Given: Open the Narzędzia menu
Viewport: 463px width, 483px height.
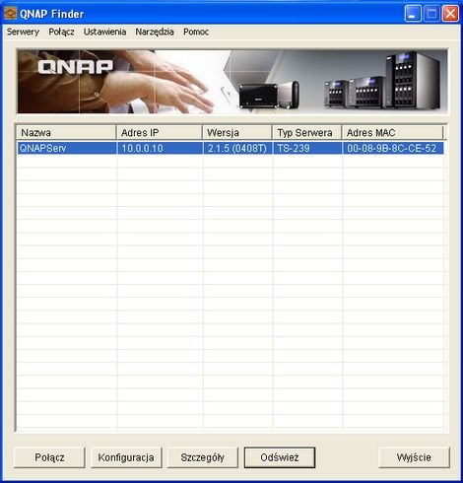Looking at the screenshot, I should point(155,32).
